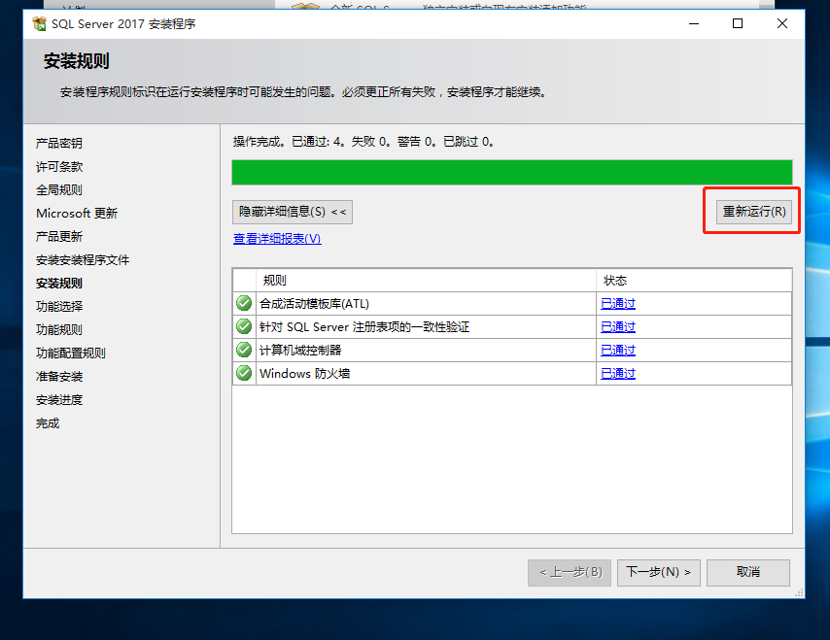Go to next step with 下一步(N)

click(659, 572)
